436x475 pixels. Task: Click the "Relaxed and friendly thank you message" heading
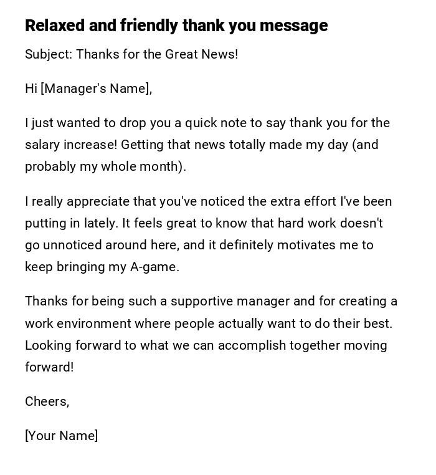click(x=176, y=26)
